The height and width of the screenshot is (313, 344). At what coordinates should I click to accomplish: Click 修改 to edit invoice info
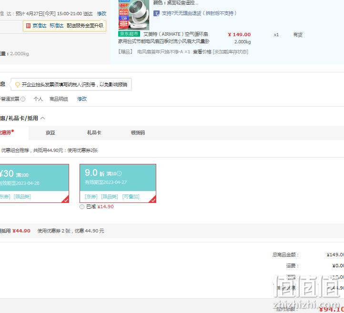click(82, 99)
